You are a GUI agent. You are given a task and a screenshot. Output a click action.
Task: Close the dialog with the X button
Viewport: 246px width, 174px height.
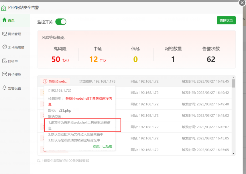[242, 2]
